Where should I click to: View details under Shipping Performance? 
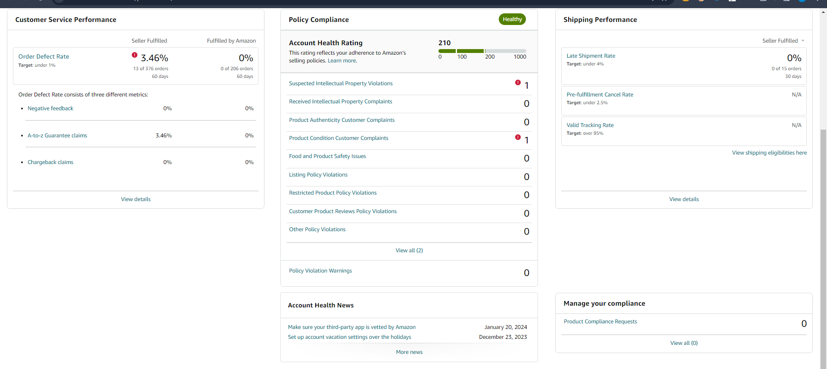[684, 199]
